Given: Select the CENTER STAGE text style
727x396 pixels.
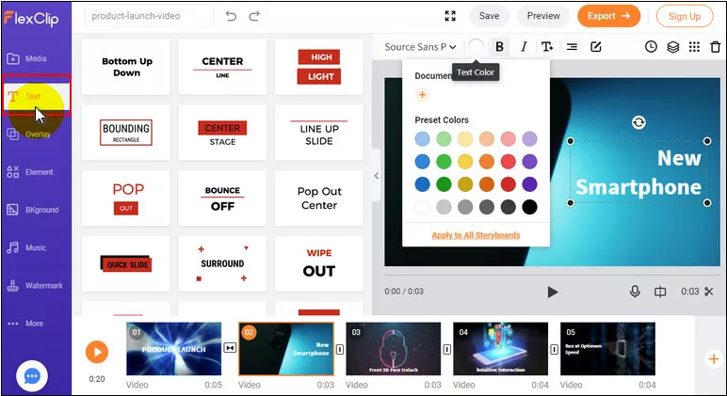Looking at the screenshot, I should [x=222, y=133].
